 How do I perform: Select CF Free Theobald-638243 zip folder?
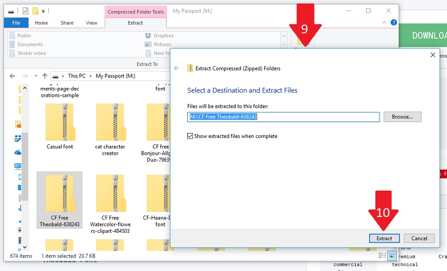point(60,200)
